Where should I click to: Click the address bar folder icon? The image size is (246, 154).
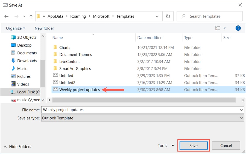(x=39, y=16)
